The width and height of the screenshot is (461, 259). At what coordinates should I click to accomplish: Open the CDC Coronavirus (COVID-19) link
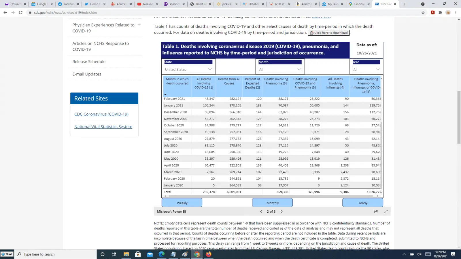click(101, 114)
